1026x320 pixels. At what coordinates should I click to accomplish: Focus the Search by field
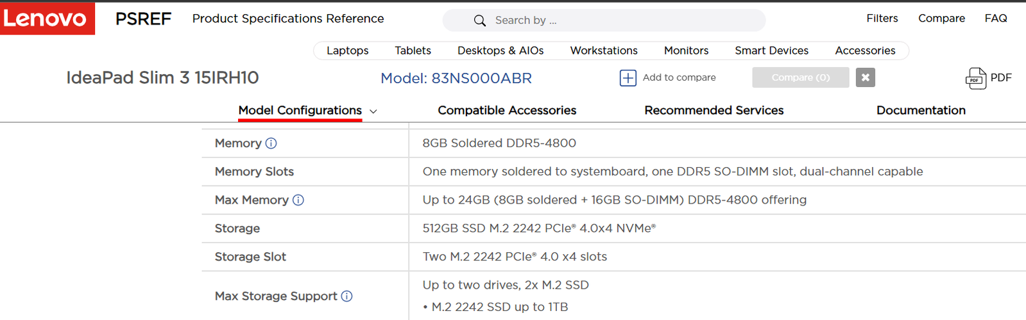pos(604,20)
